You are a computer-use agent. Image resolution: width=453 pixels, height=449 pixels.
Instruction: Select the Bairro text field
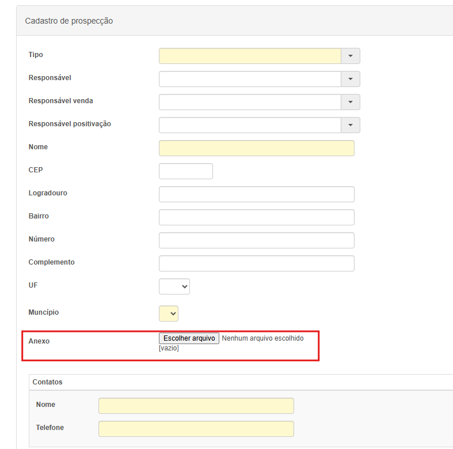256,217
